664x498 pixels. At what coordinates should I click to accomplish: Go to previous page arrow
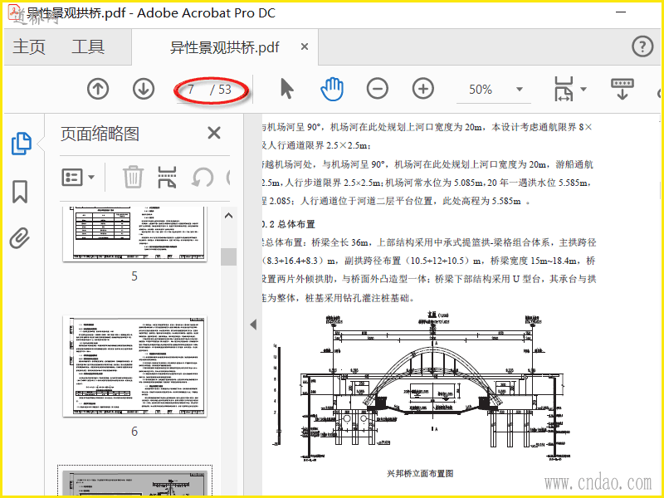98,90
